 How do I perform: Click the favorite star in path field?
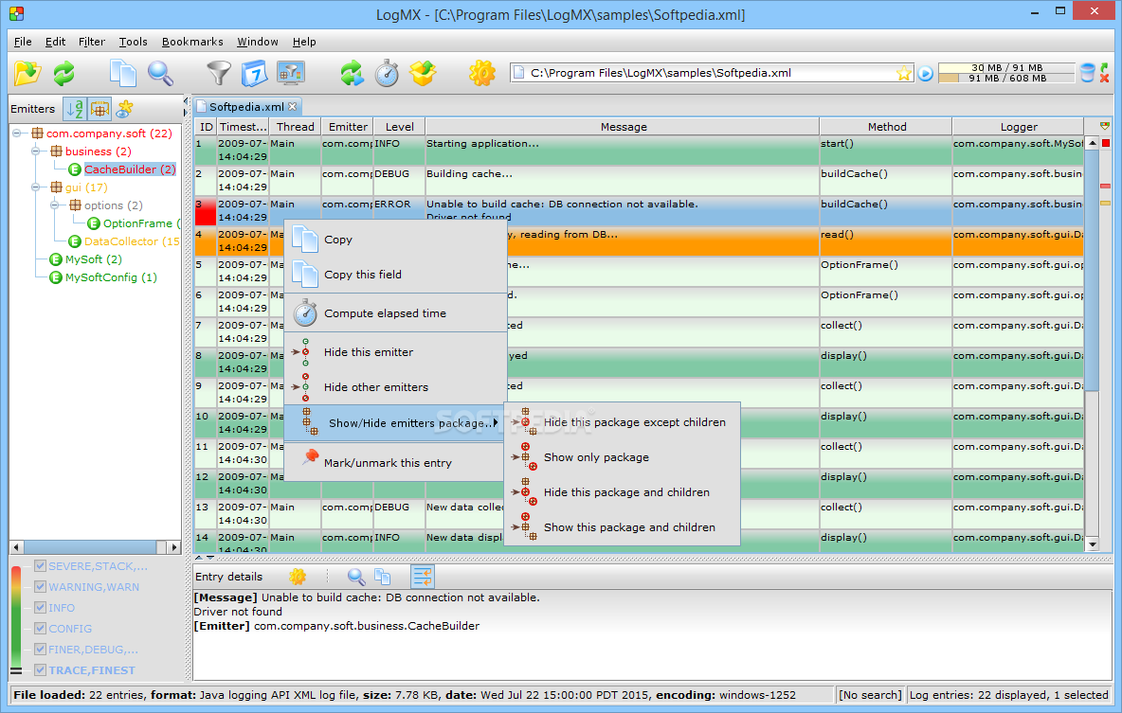point(904,73)
